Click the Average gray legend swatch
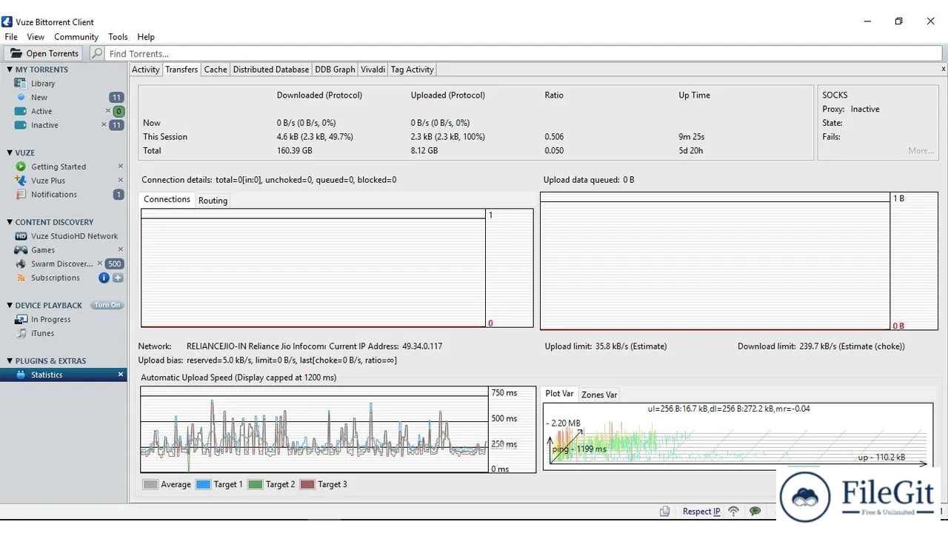 (150, 484)
